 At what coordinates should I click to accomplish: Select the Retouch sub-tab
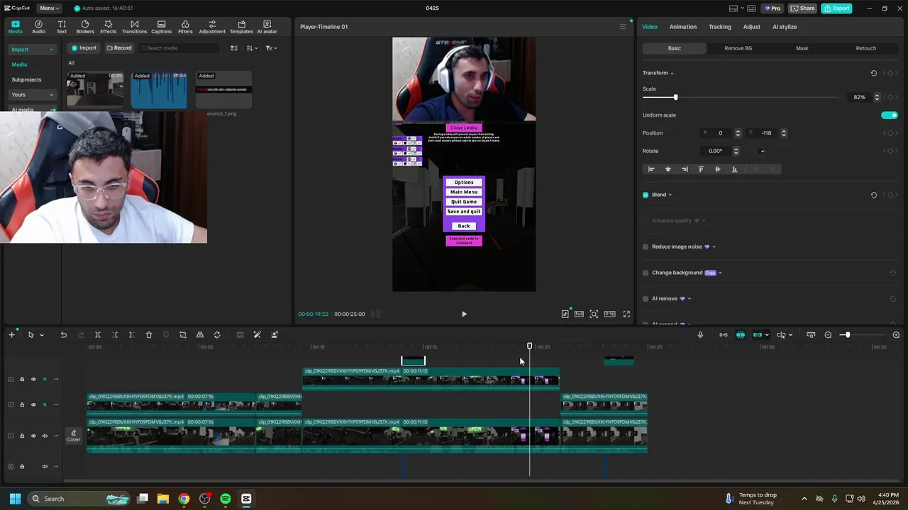(865, 48)
